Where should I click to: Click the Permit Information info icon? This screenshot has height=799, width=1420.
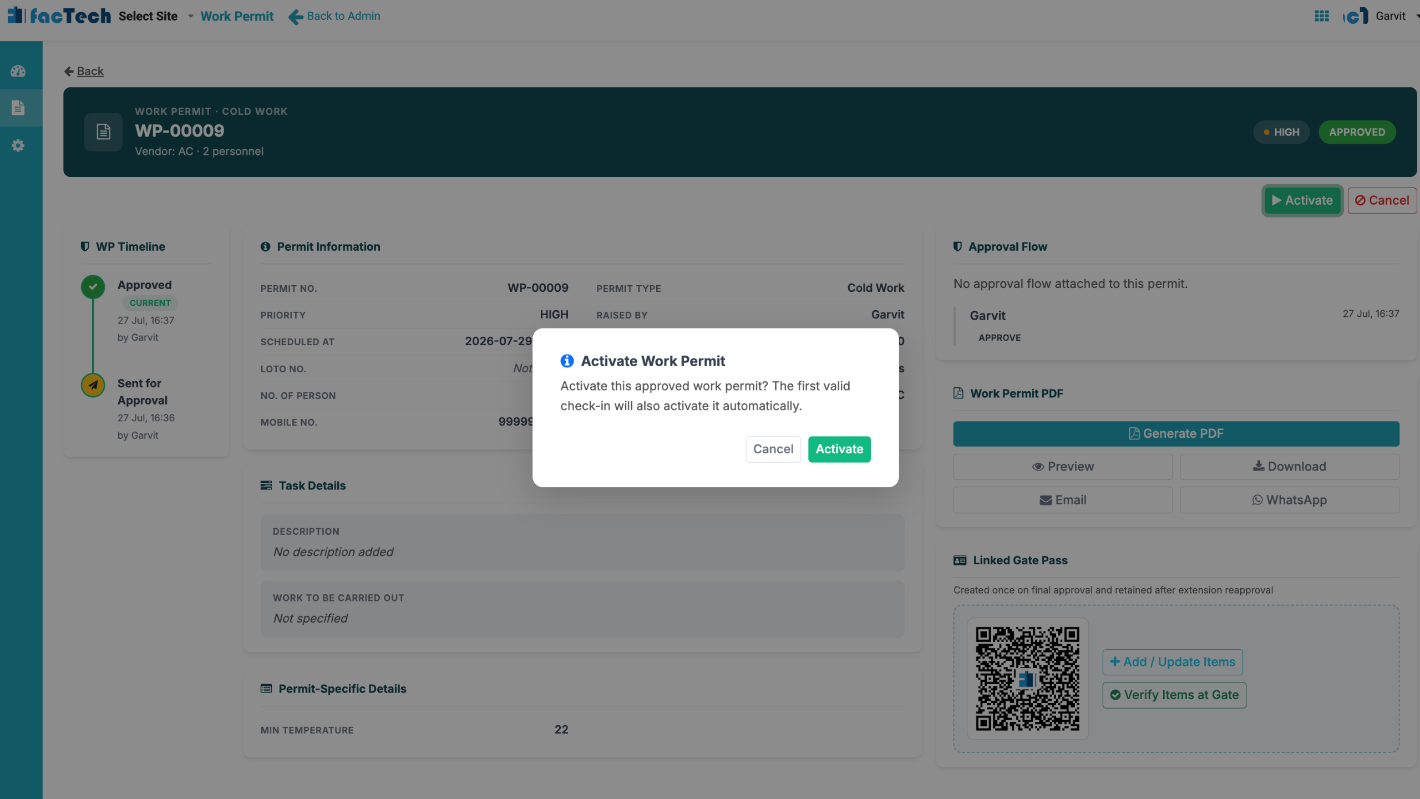pyautogui.click(x=265, y=246)
